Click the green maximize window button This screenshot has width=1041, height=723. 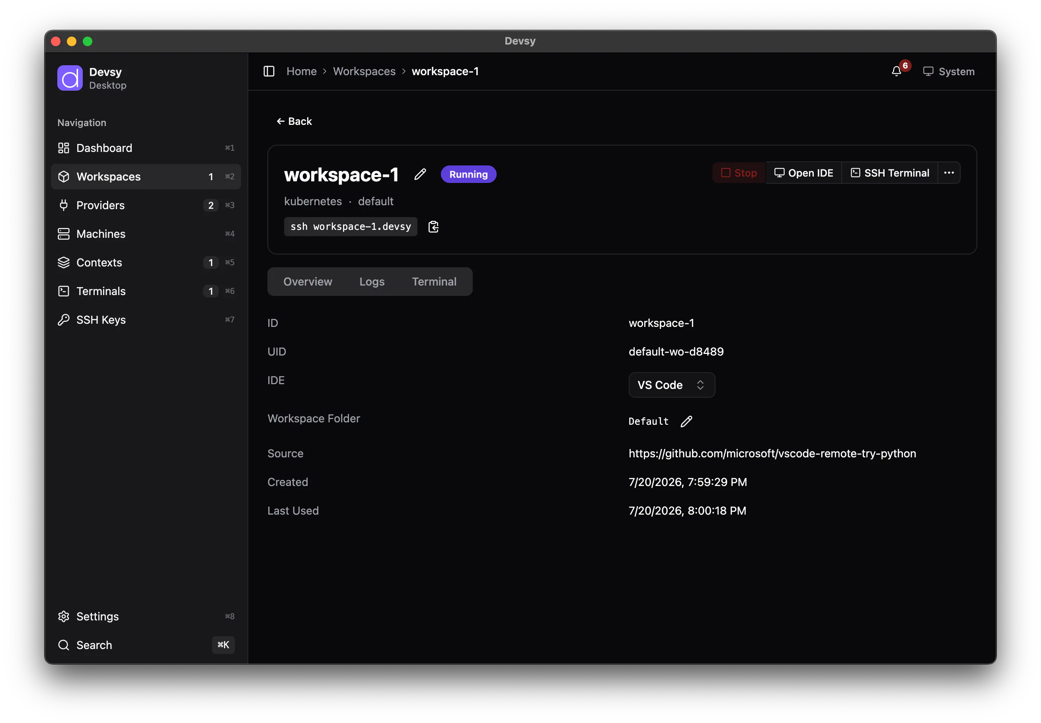coord(88,41)
